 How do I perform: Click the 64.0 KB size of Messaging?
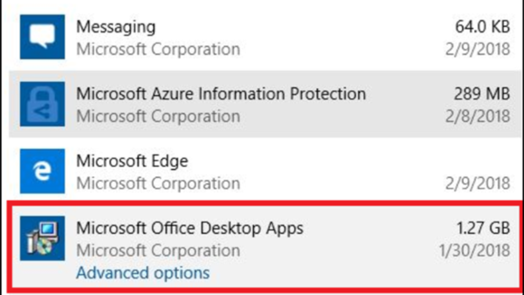(483, 27)
